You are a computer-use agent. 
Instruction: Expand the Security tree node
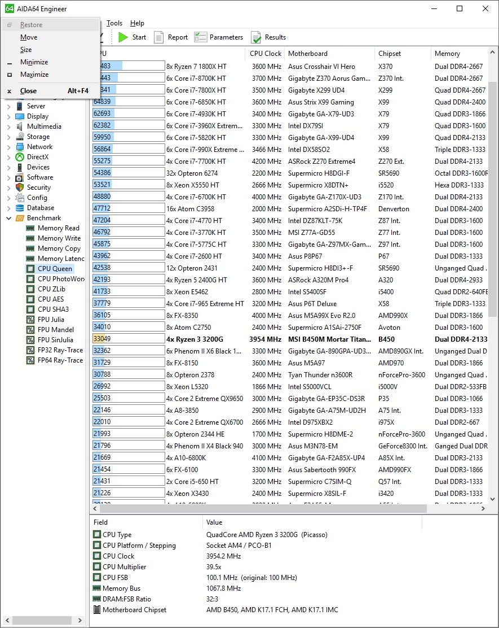[9, 187]
